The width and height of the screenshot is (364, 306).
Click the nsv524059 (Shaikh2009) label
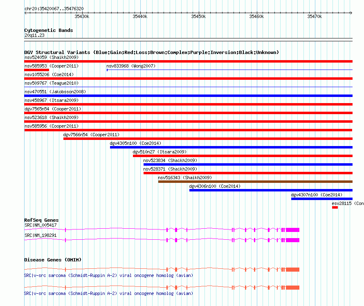[52, 57]
